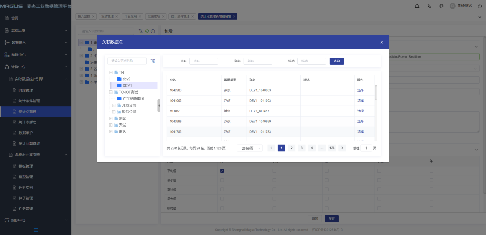The height and width of the screenshot is (235, 486).
Task: Close the 关联数据点 dialog
Action: (x=381, y=42)
